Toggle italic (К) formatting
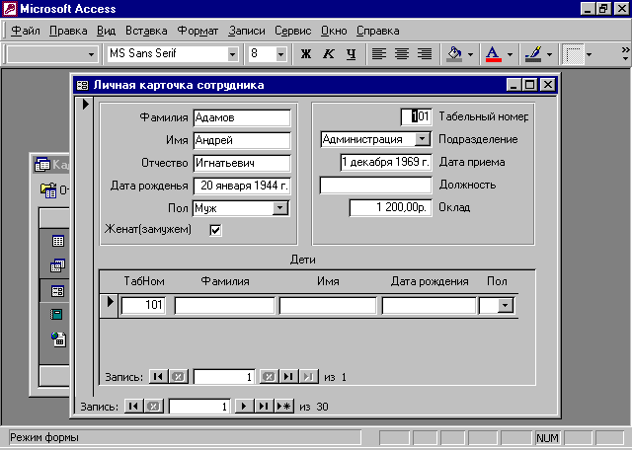Image resolution: width=632 pixels, height=450 pixels. 329,53
